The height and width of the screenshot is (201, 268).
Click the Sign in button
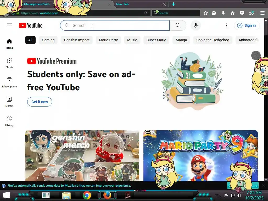(247, 25)
